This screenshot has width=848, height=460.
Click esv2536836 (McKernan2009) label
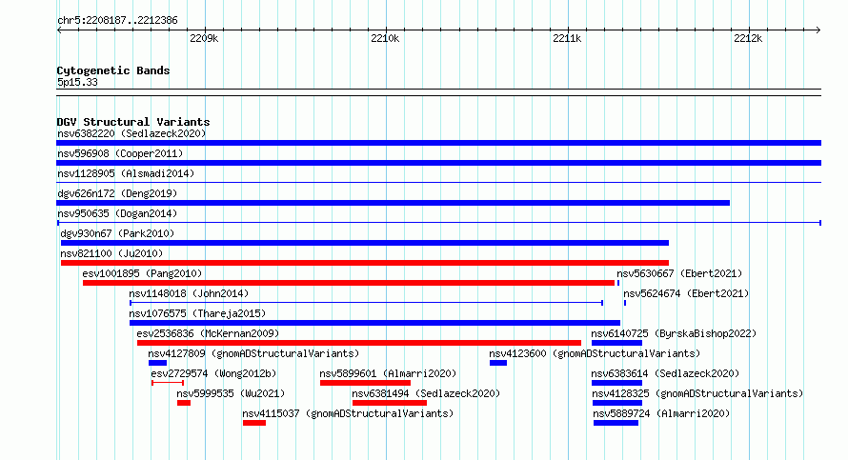(x=209, y=333)
